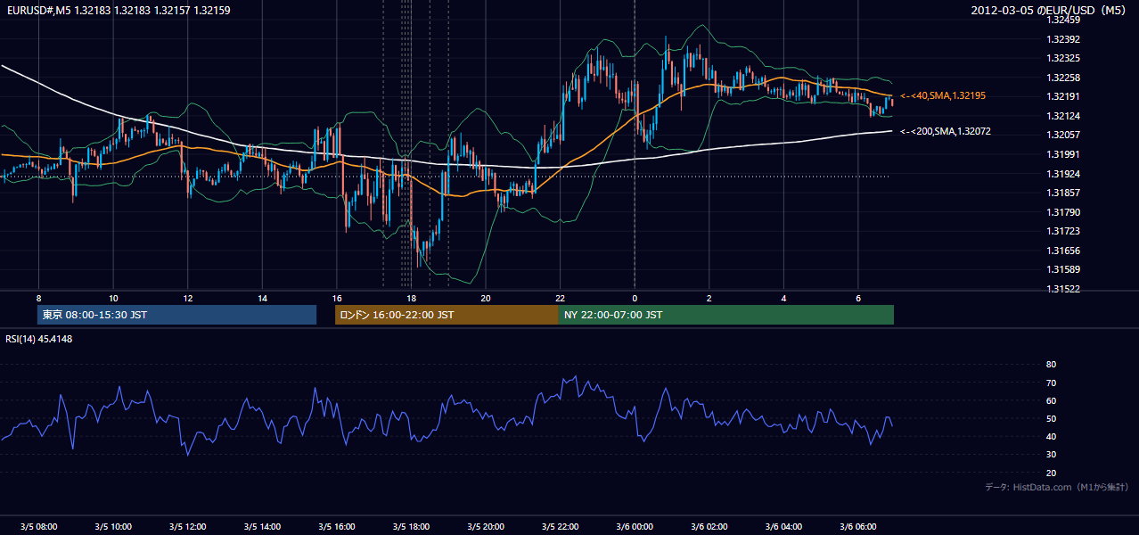
Task: Click RSI scale level 80
Action: (1051, 365)
